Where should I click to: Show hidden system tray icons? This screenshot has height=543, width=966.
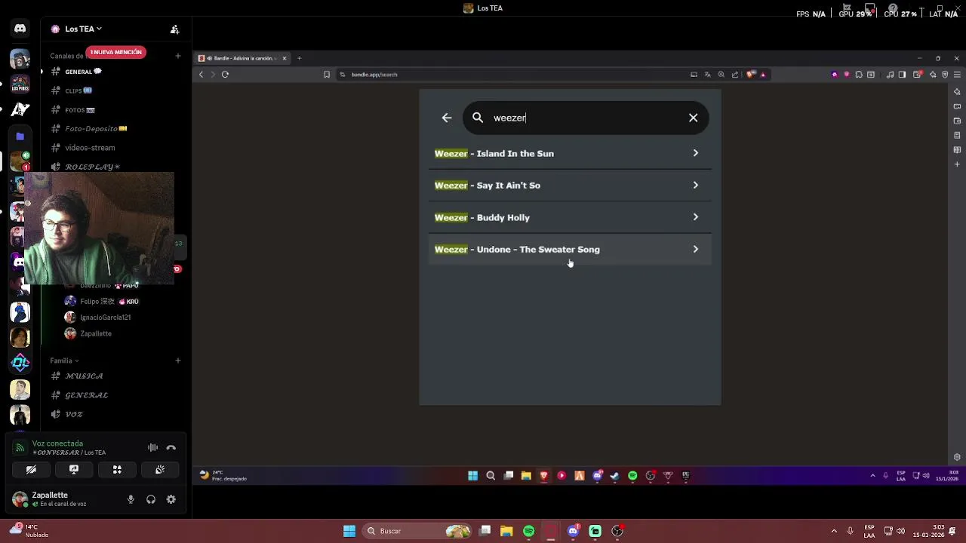point(834,531)
